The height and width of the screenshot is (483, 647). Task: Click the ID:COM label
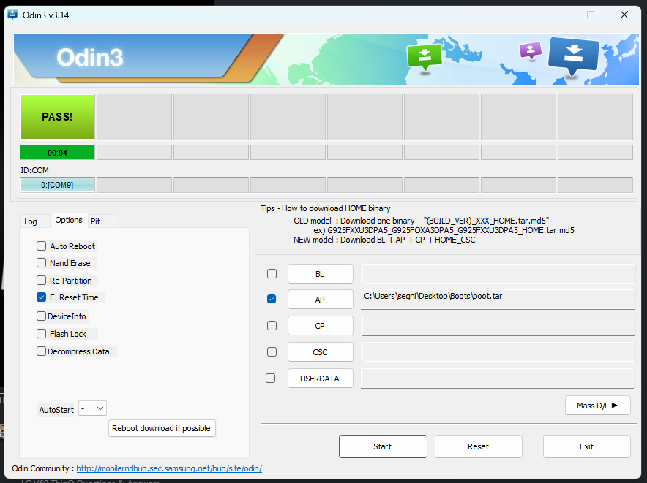34,170
